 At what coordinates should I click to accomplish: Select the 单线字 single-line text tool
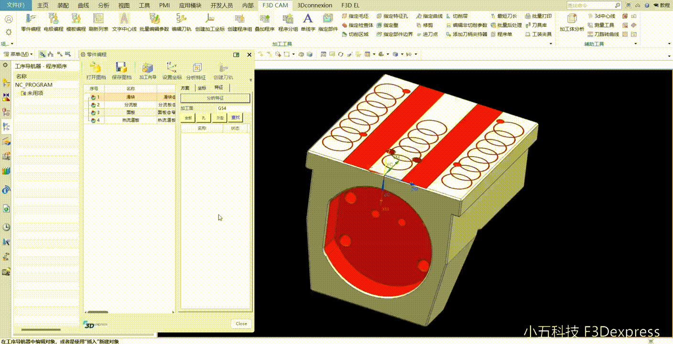[x=308, y=22]
